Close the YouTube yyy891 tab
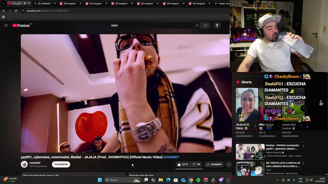 pyautogui.click(x=29, y=4)
